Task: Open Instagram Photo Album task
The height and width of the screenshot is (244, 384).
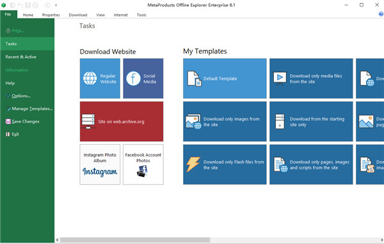Action: pyautogui.click(x=100, y=164)
